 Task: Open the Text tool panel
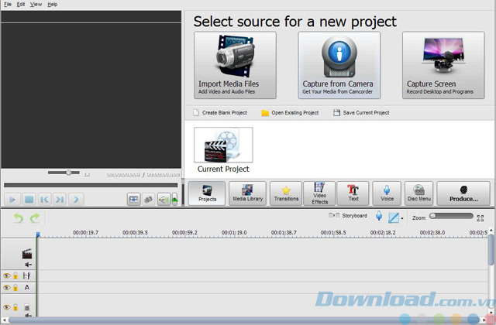click(x=353, y=193)
